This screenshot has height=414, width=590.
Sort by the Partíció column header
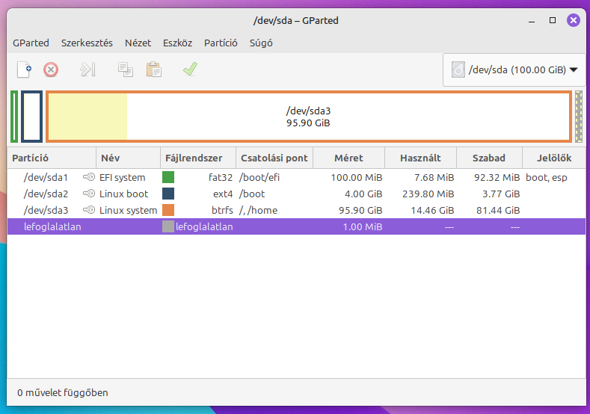(52, 158)
